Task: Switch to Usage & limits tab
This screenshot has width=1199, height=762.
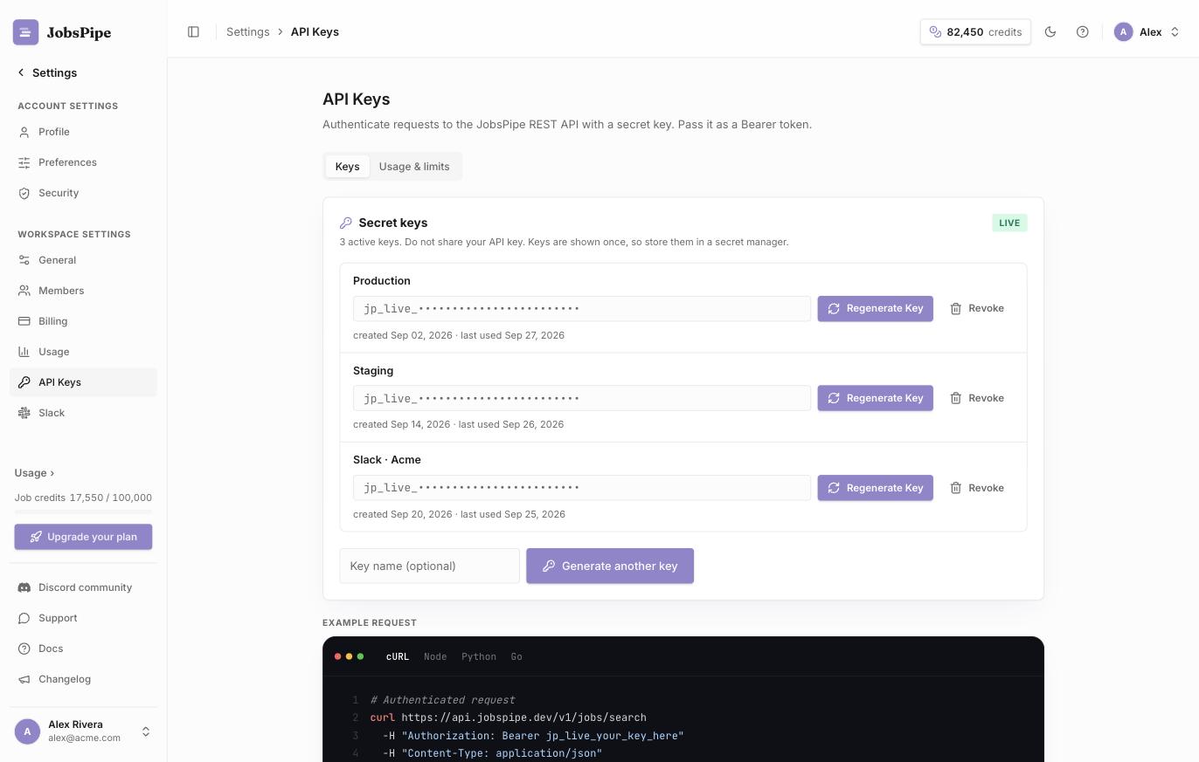Action: 414,167
